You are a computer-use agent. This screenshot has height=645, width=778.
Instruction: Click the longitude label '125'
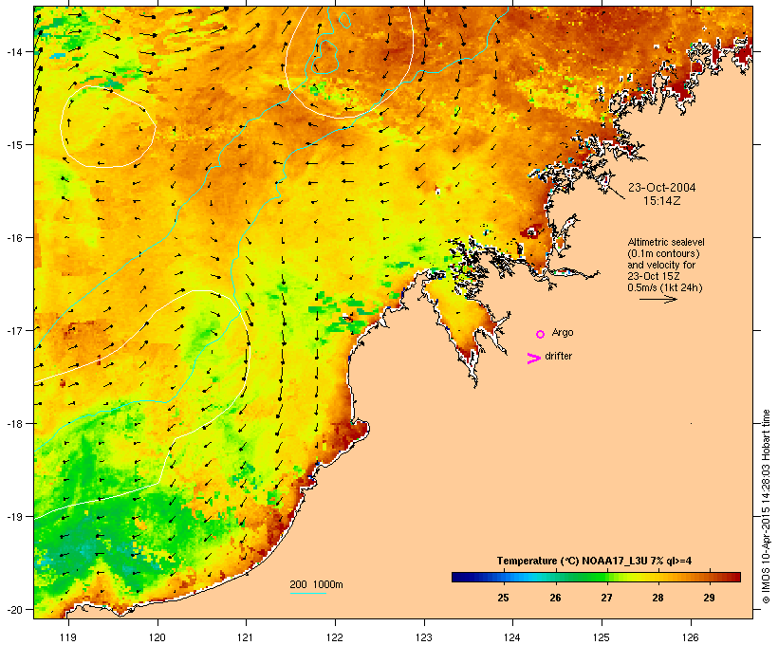(x=602, y=637)
